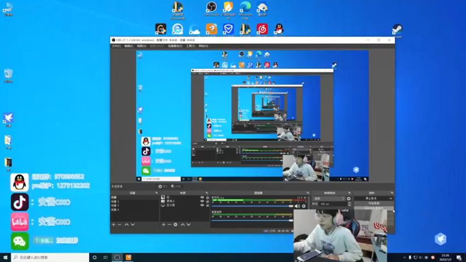Click the Windows taskbar search box
This screenshot has height=262, width=466.
50,257
